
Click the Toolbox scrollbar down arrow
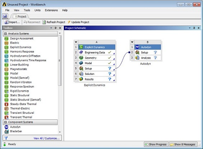click(60, 132)
